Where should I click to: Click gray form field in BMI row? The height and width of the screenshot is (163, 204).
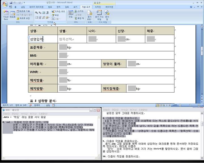coord(63,55)
